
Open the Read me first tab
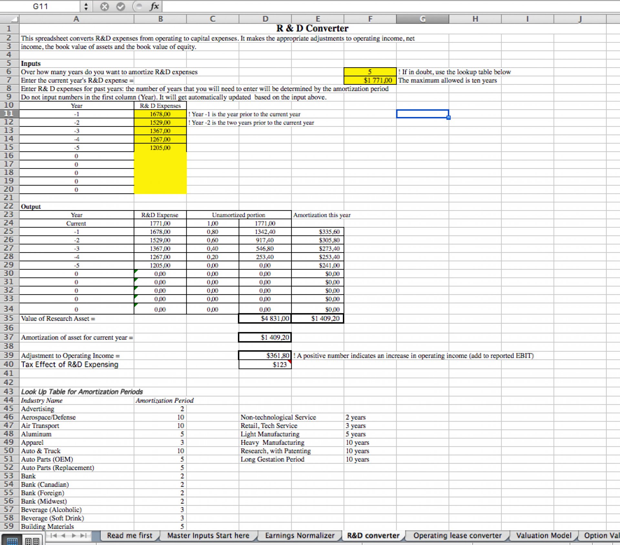point(129,536)
